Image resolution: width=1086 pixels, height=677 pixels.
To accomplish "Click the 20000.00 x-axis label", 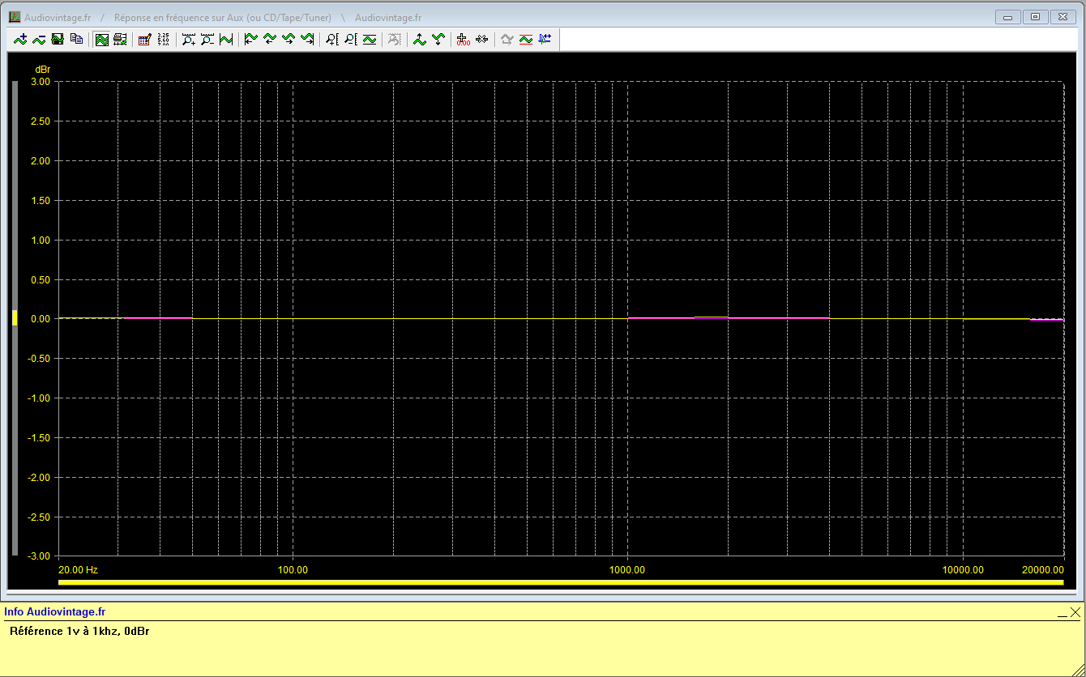I will [1042, 569].
